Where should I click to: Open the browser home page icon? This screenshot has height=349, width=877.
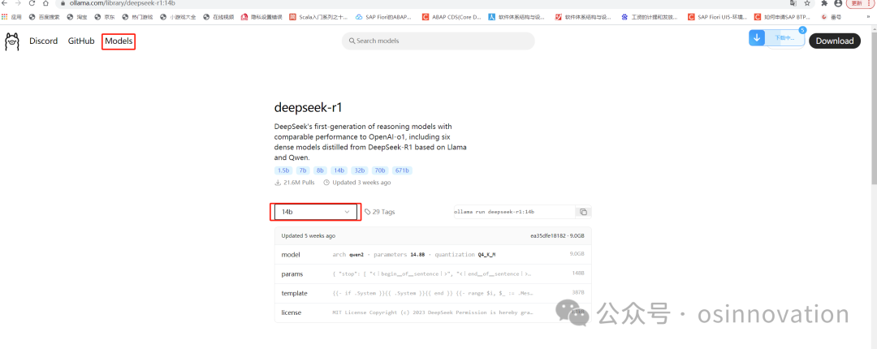tap(45, 2)
